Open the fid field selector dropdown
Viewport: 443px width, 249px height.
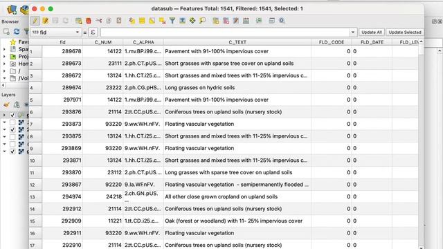(x=56, y=33)
